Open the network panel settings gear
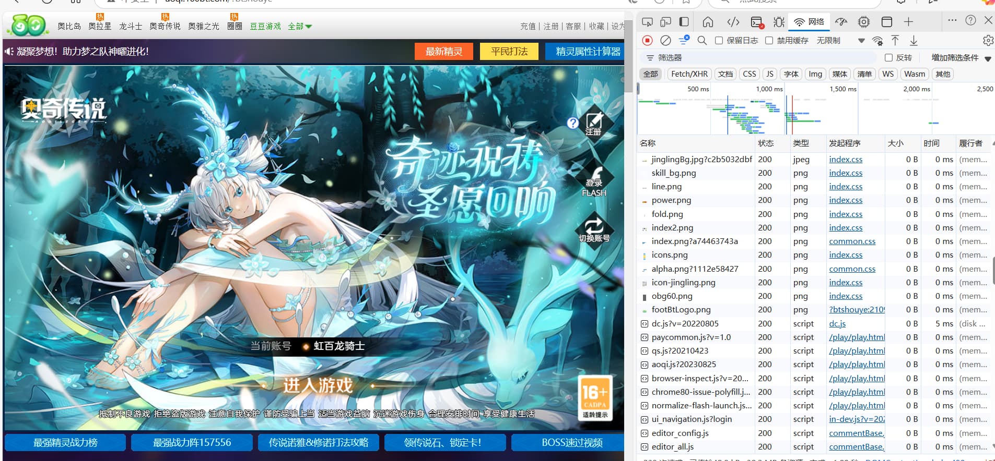995x461 pixels. (988, 40)
